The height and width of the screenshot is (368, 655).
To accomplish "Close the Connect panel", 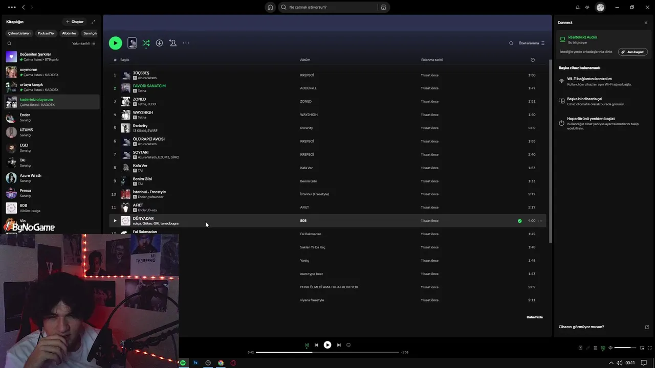I will (x=646, y=22).
